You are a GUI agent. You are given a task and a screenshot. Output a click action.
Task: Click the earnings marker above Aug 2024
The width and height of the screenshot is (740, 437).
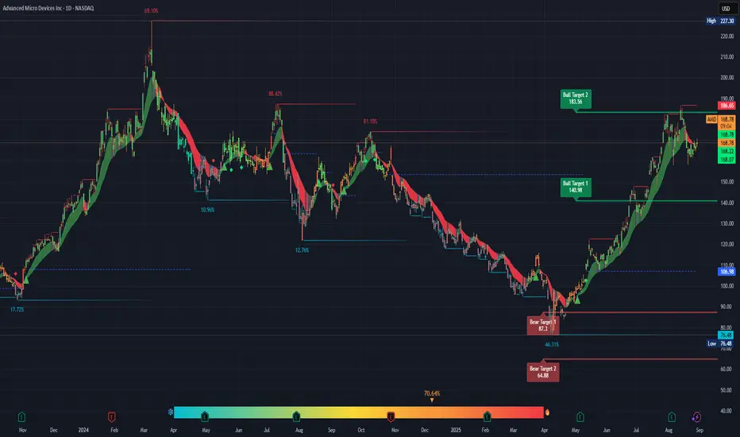pyautogui.click(x=296, y=416)
